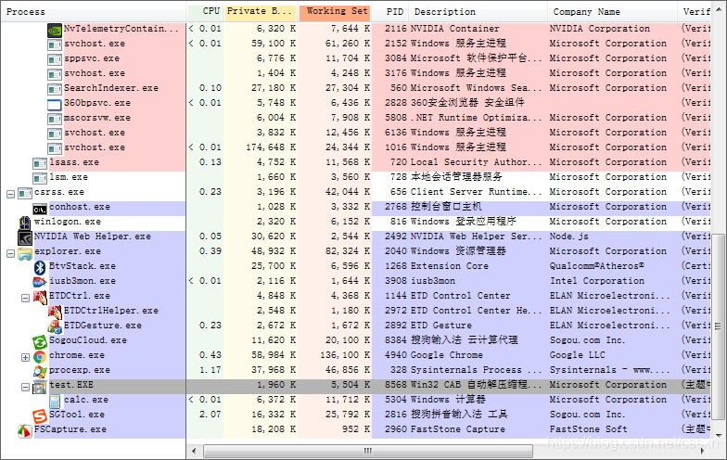This screenshot has width=727, height=460.
Task: Click the winlogon.exe icon
Action: 25,223
